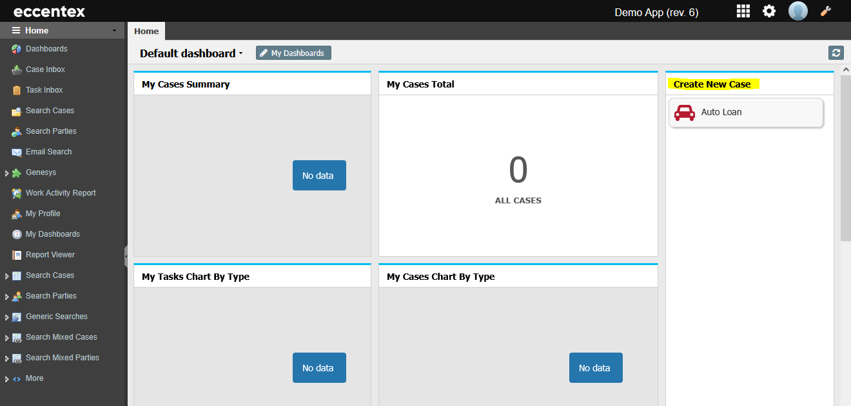Screen dimensions: 851x406
Task: Click the Task Inbox clipboard icon
Action: click(x=17, y=91)
